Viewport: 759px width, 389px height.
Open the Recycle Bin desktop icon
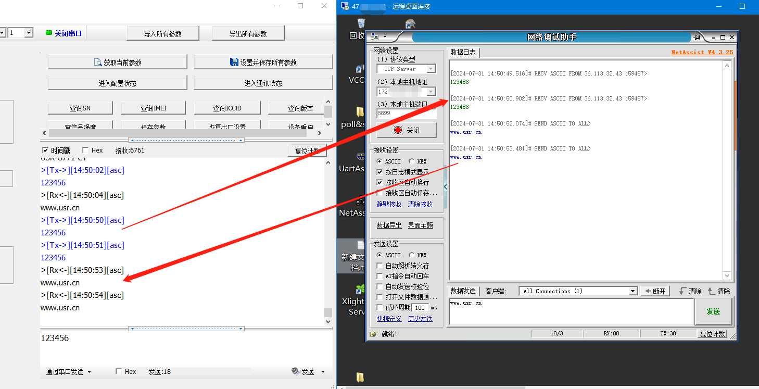(361, 23)
